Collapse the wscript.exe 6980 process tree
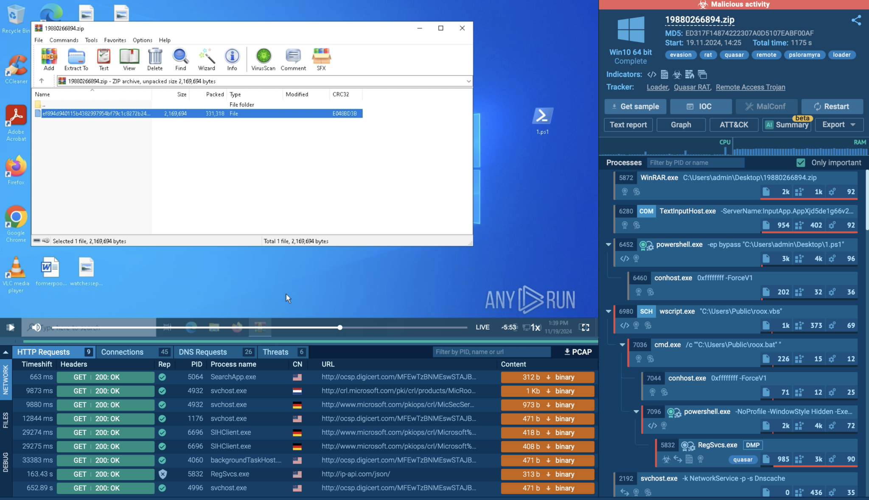Image resolution: width=869 pixels, height=500 pixels. 608,311
